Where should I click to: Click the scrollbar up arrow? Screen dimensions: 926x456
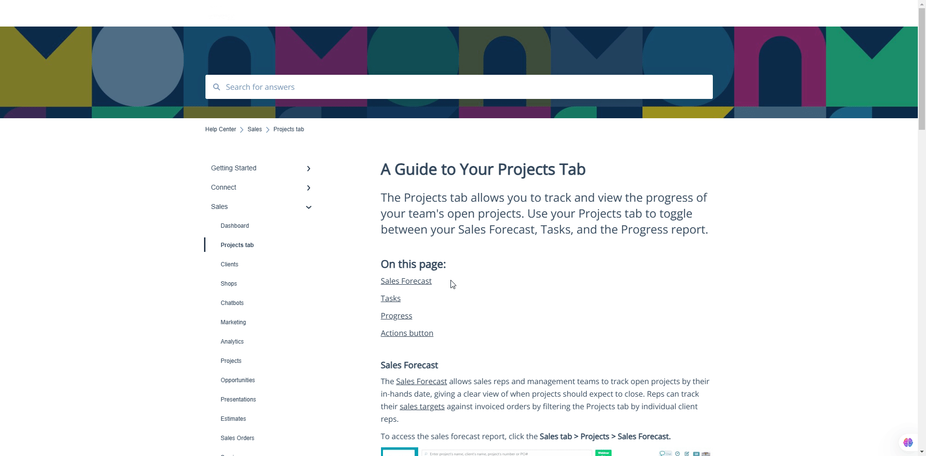(x=922, y=4)
